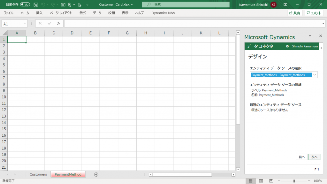Switch to the Customers sheet tab

click(38, 174)
